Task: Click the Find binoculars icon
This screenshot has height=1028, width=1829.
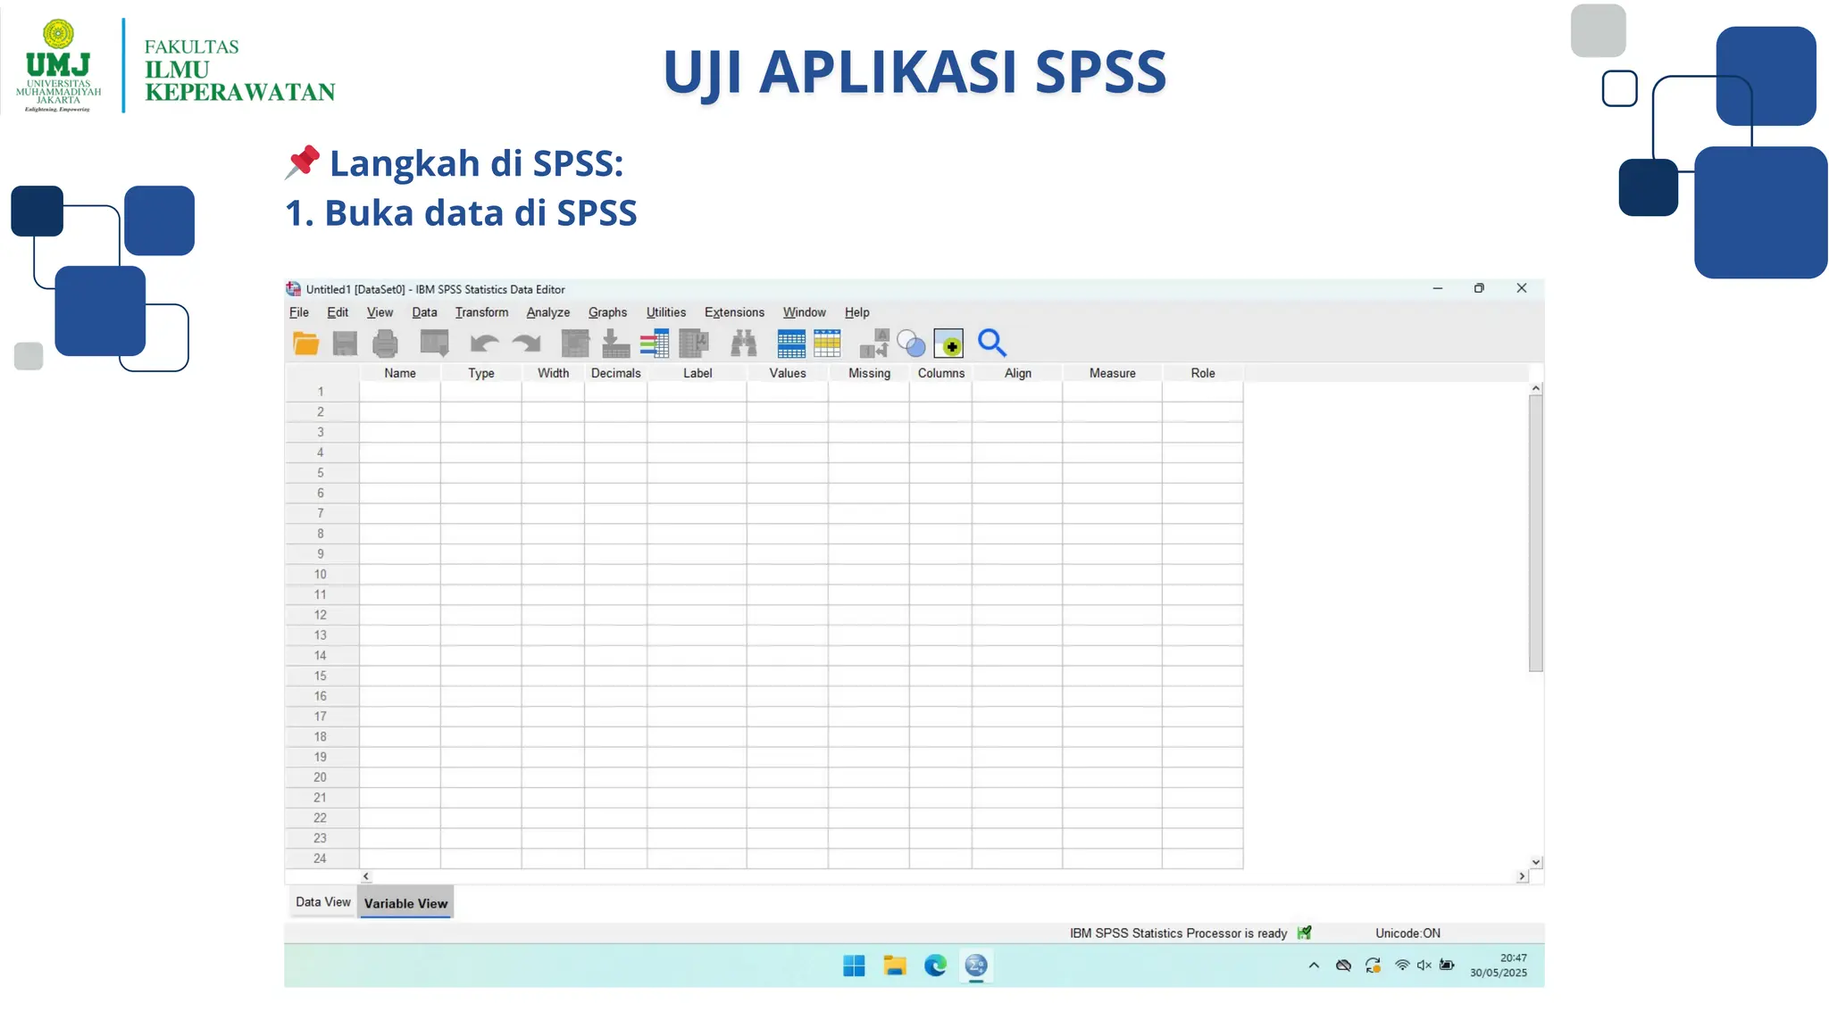Action: (743, 343)
